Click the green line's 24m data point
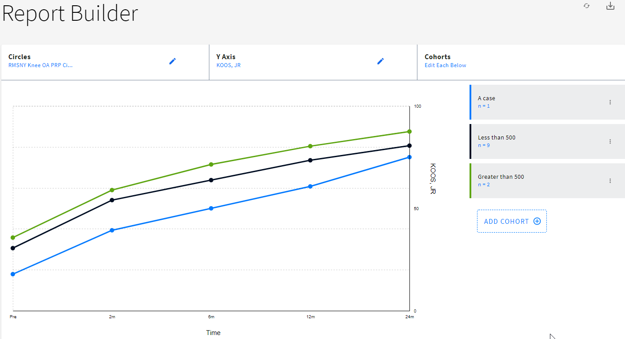Image resolution: width=625 pixels, height=339 pixels. point(409,132)
